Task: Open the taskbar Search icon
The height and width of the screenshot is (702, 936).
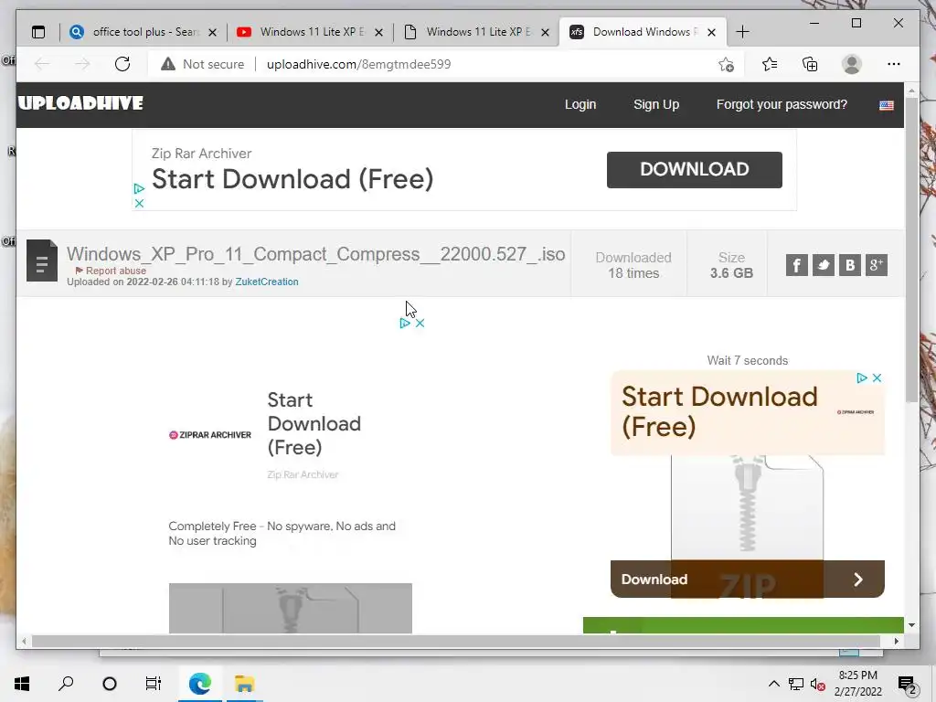Action: point(66,684)
